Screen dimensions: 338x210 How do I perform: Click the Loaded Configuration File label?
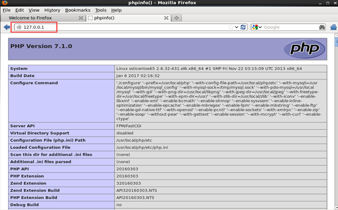tap(41, 147)
